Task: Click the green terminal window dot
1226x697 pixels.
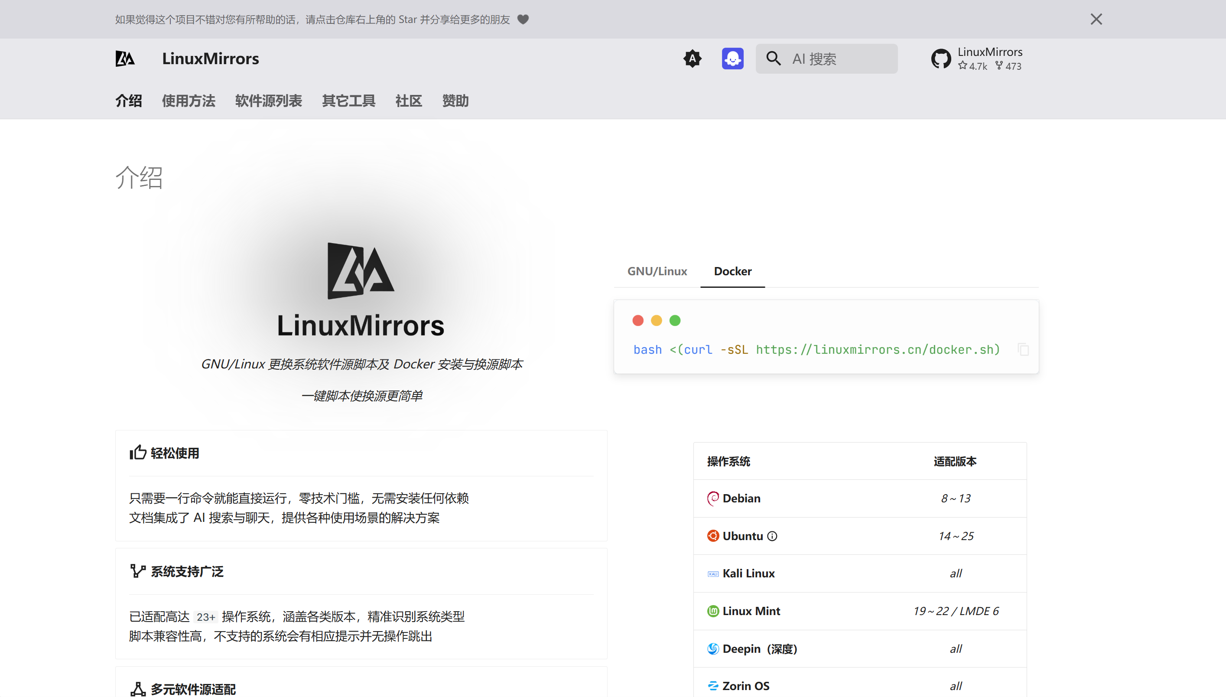Action: (x=675, y=320)
